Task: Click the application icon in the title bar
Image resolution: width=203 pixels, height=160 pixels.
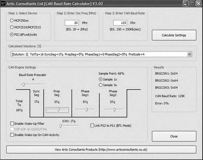Action: [x=3, y=4]
